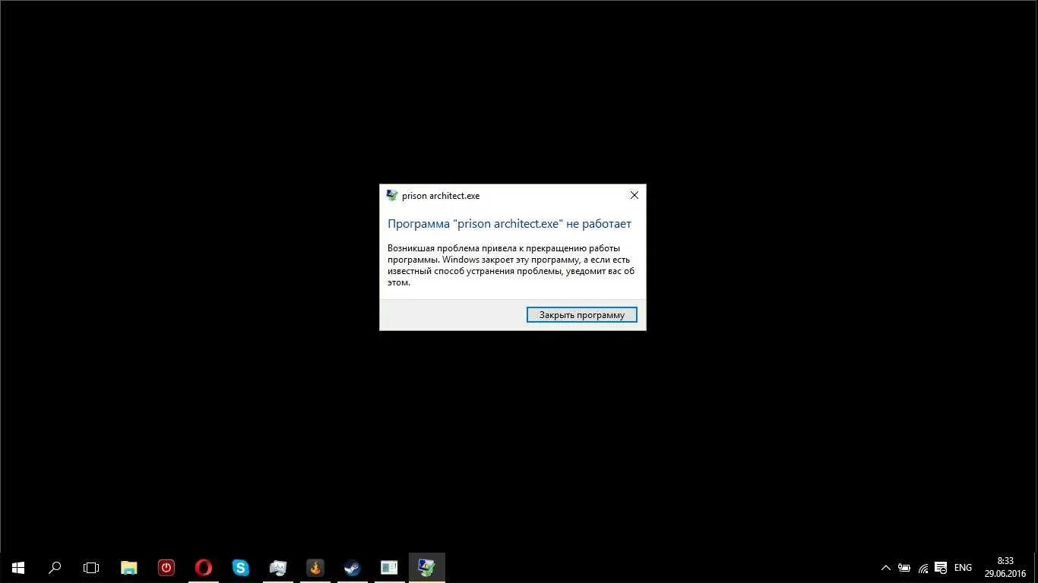Open File Explorer from the taskbar
The width and height of the screenshot is (1038, 583).
coord(129,568)
